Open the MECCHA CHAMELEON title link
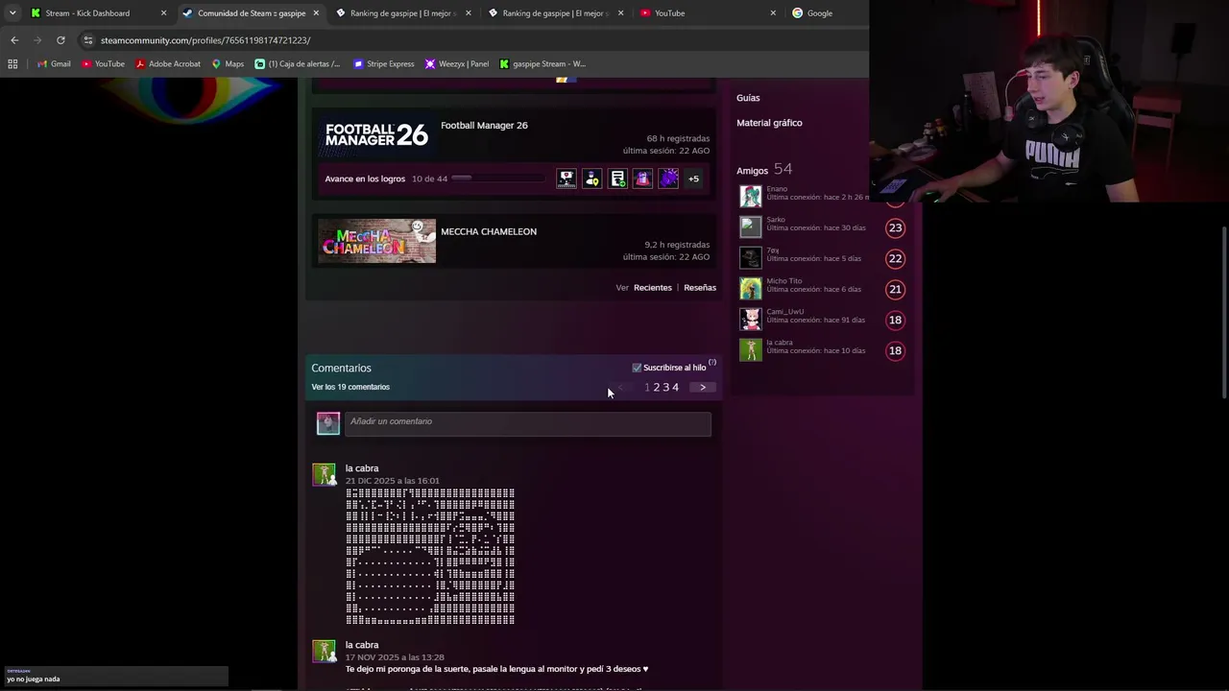 click(489, 231)
